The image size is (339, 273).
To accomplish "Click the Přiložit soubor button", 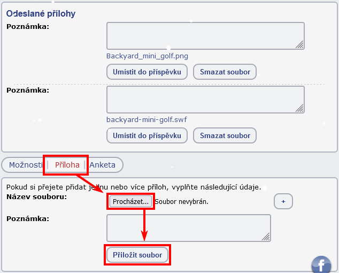I will click(x=137, y=255).
